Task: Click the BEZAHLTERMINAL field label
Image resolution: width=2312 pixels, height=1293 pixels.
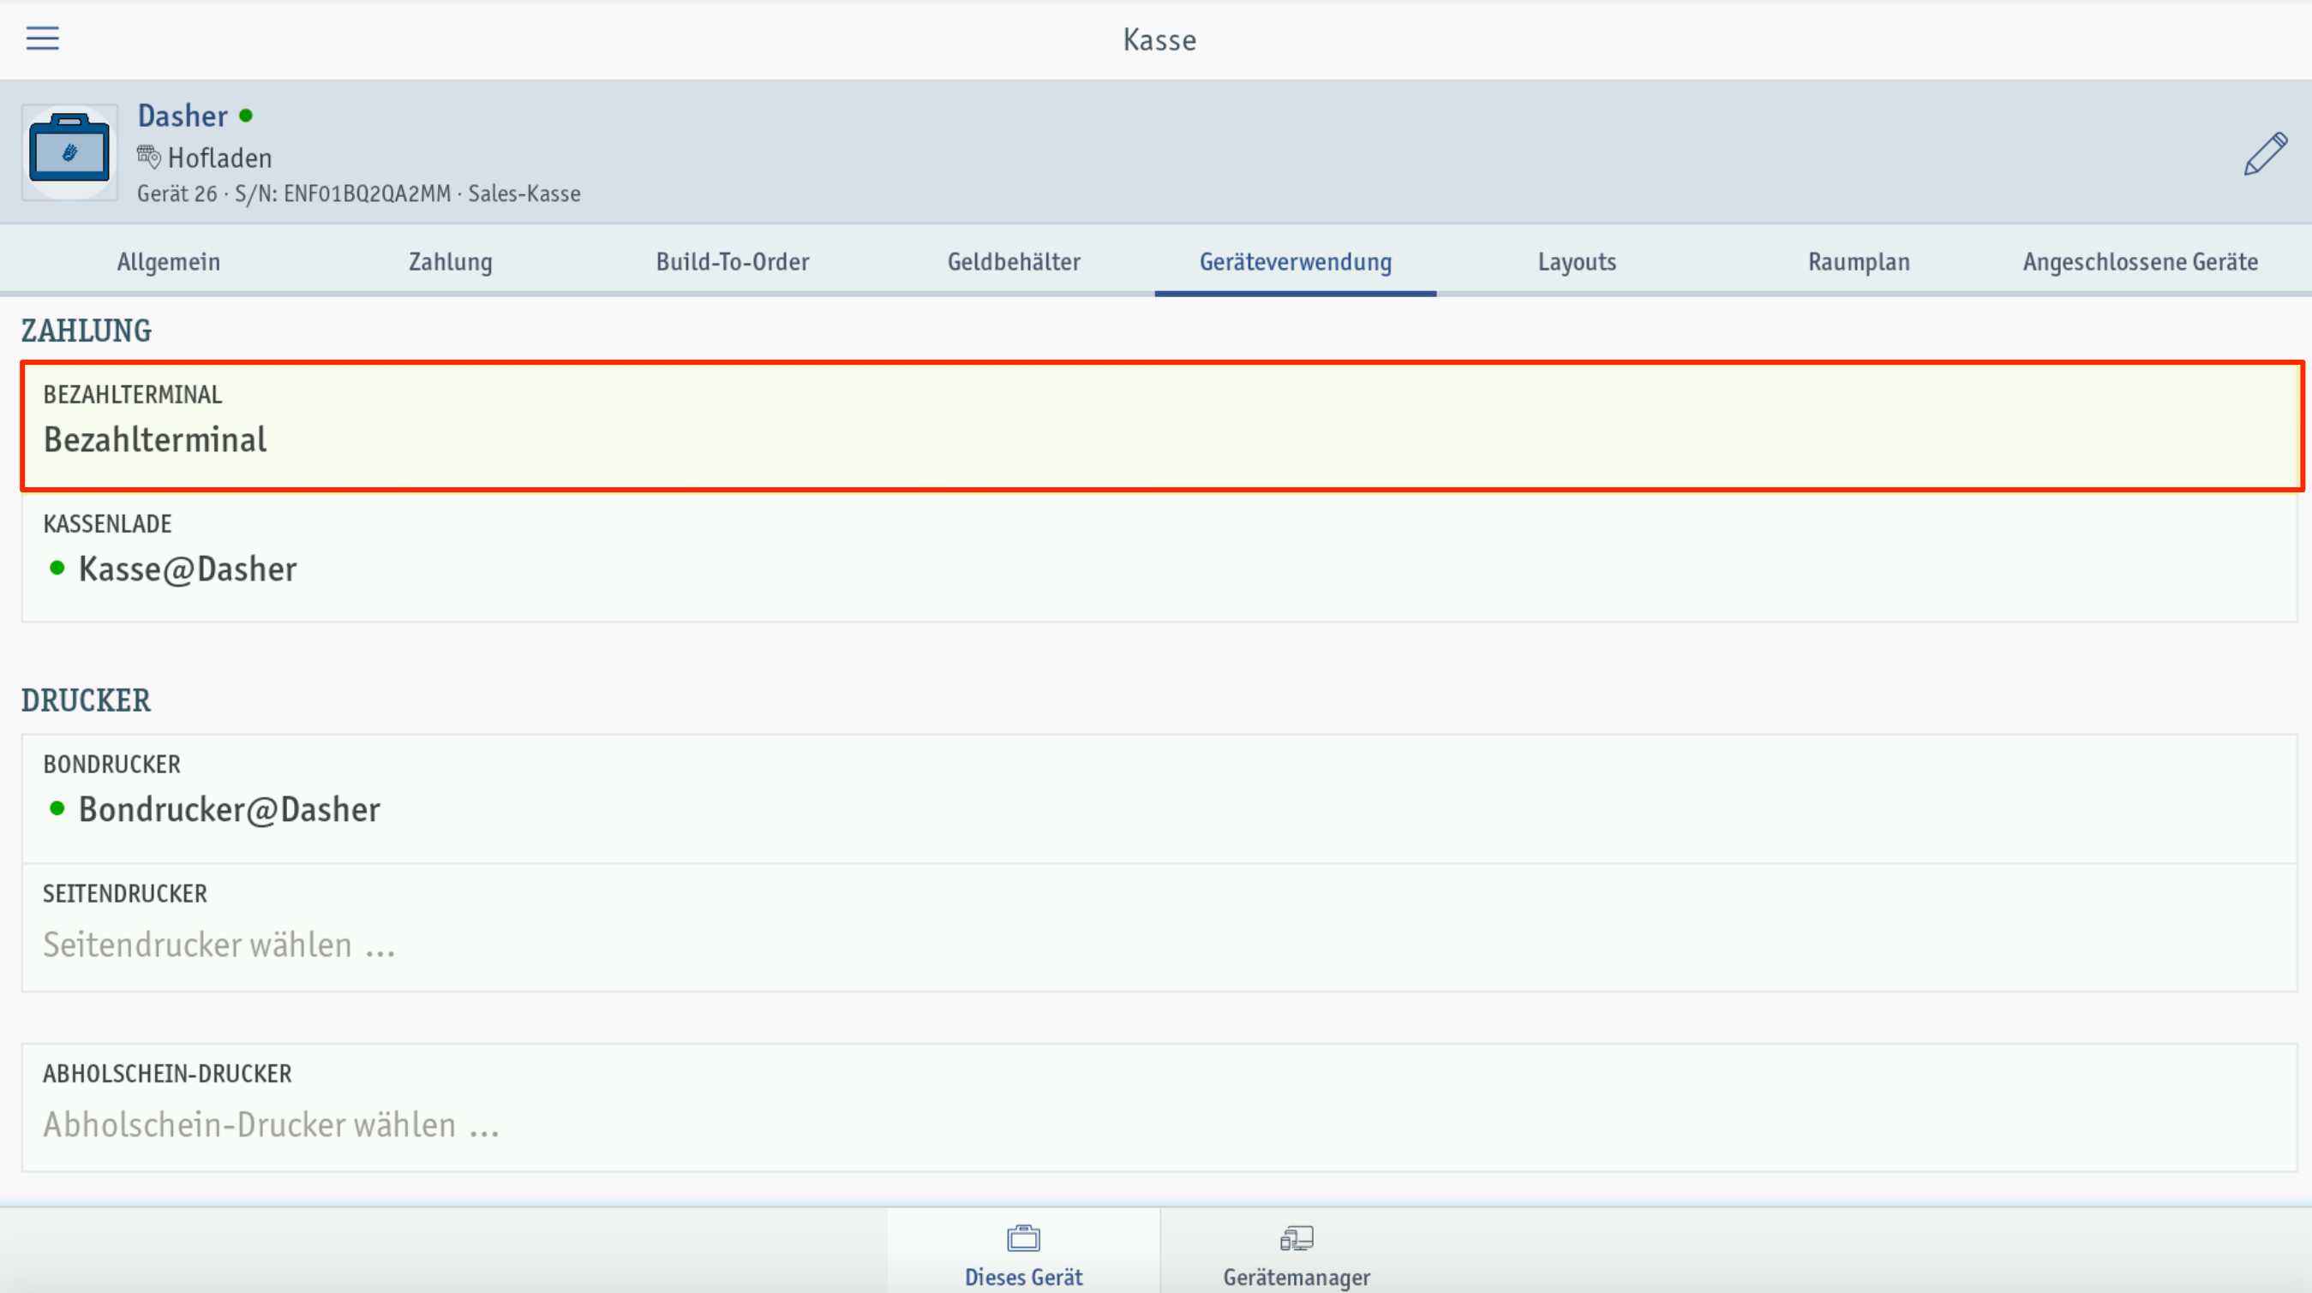Action: [133, 395]
